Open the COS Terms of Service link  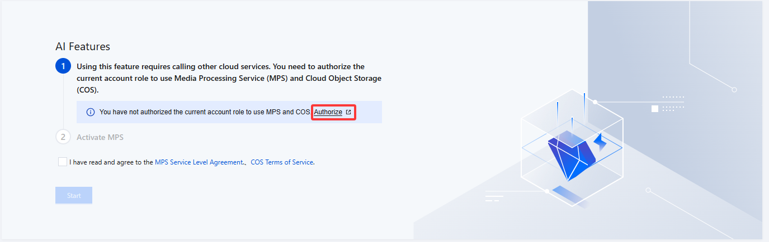coord(282,162)
